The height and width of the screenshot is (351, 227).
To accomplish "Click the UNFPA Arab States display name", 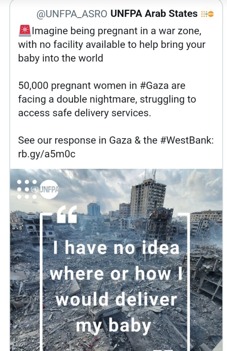I will pos(154,14).
